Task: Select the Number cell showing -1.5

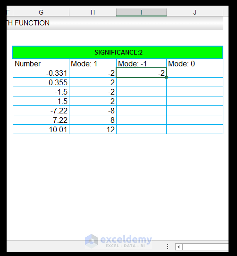Action: click(x=41, y=92)
